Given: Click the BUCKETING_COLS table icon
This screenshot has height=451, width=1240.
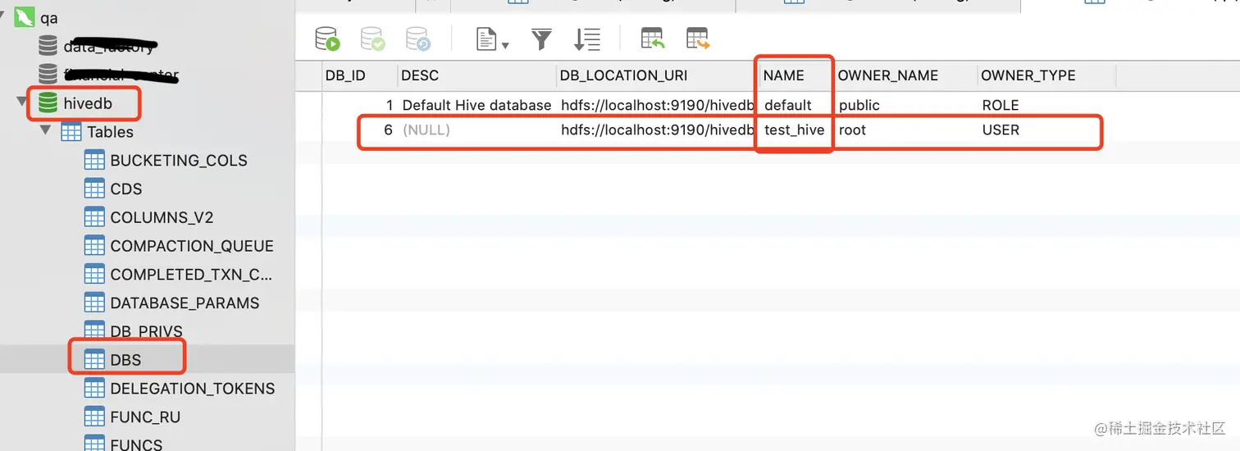Looking at the screenshot, I should (95, 160).
